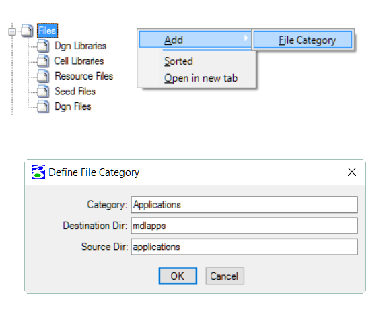Dismiss dialog with Cancel button
391x314 pixels.
click(225, 276)
